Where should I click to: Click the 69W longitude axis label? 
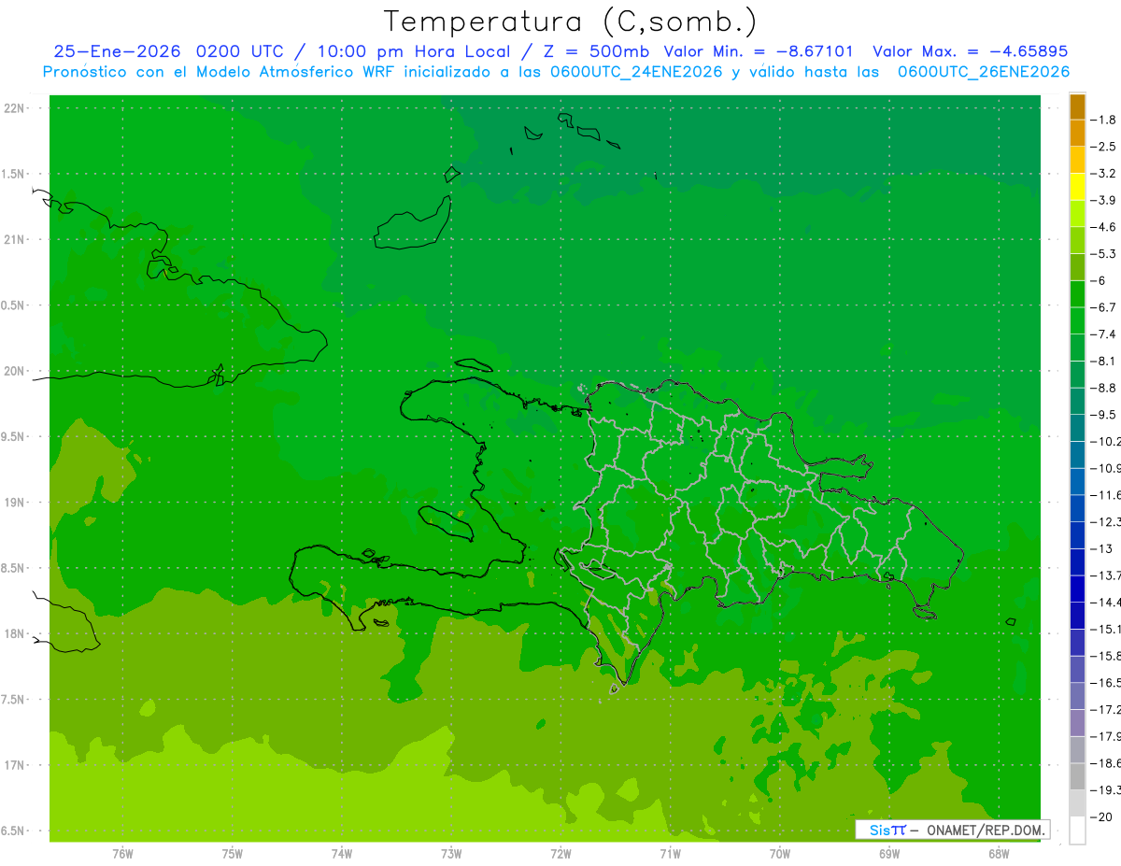click(x=889, y=853)
